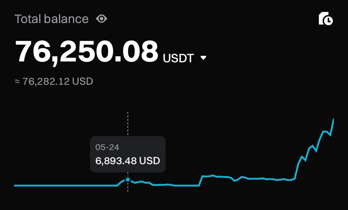Click the dashed vertical cursor line above the tooltip
Screen dimensions: 348x210
pyautogui.click(x=128, y=124)
